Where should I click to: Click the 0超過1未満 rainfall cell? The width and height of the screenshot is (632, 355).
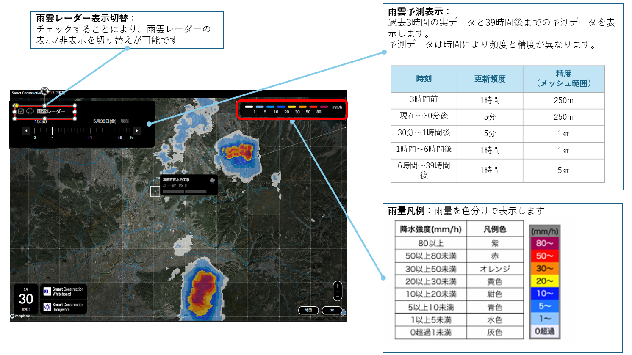[x=431, y=333]
